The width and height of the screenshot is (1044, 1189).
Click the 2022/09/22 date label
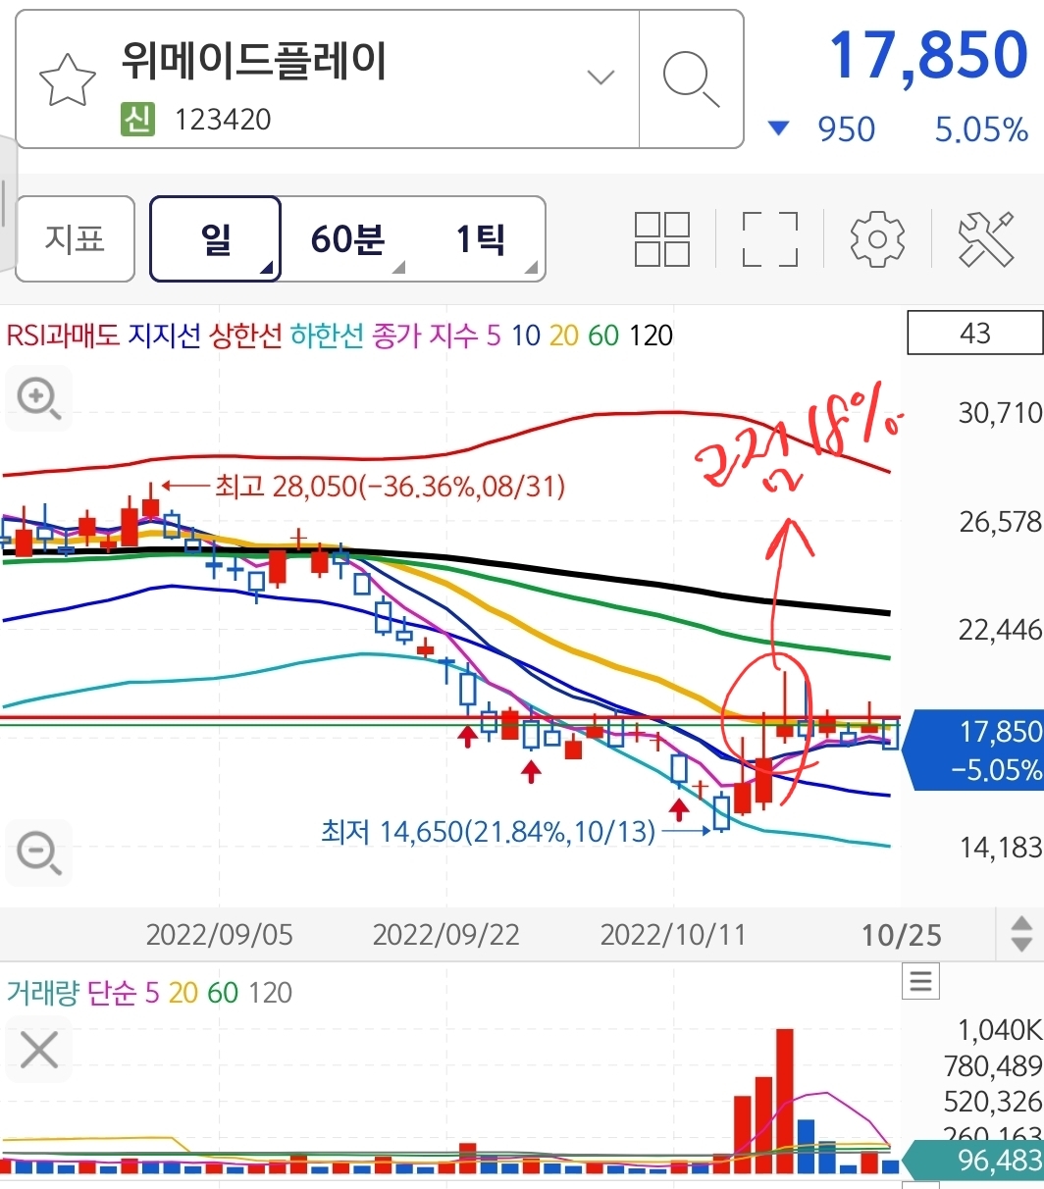click(x=445, y=934)
